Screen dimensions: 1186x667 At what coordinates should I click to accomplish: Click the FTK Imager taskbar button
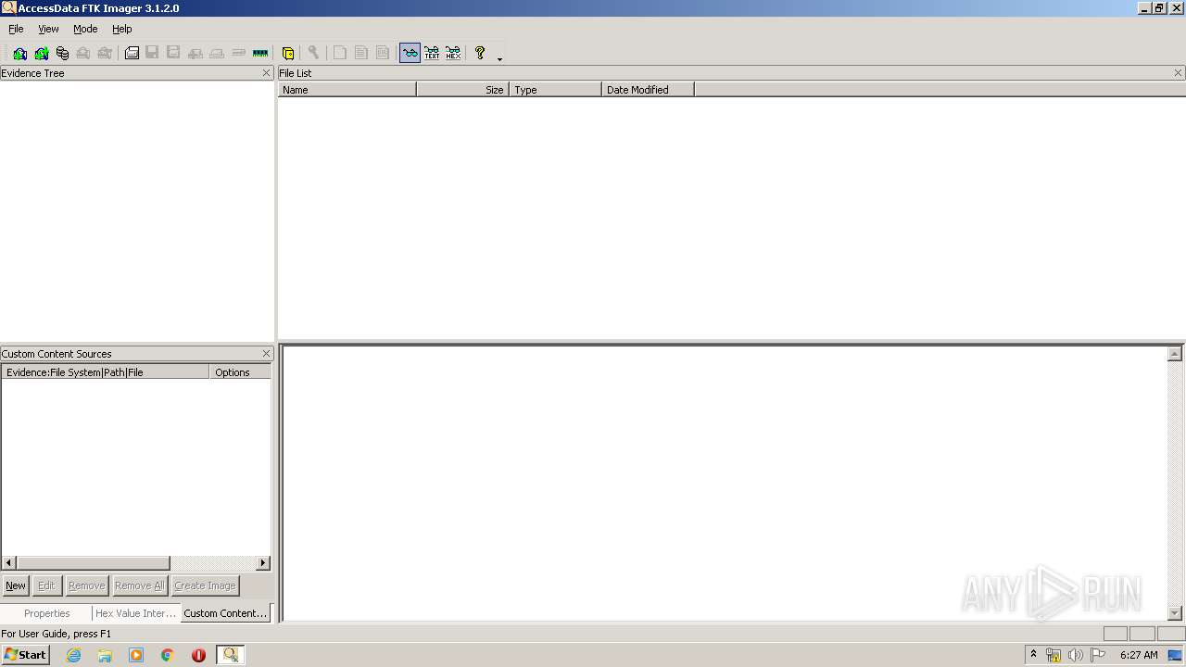231,655
